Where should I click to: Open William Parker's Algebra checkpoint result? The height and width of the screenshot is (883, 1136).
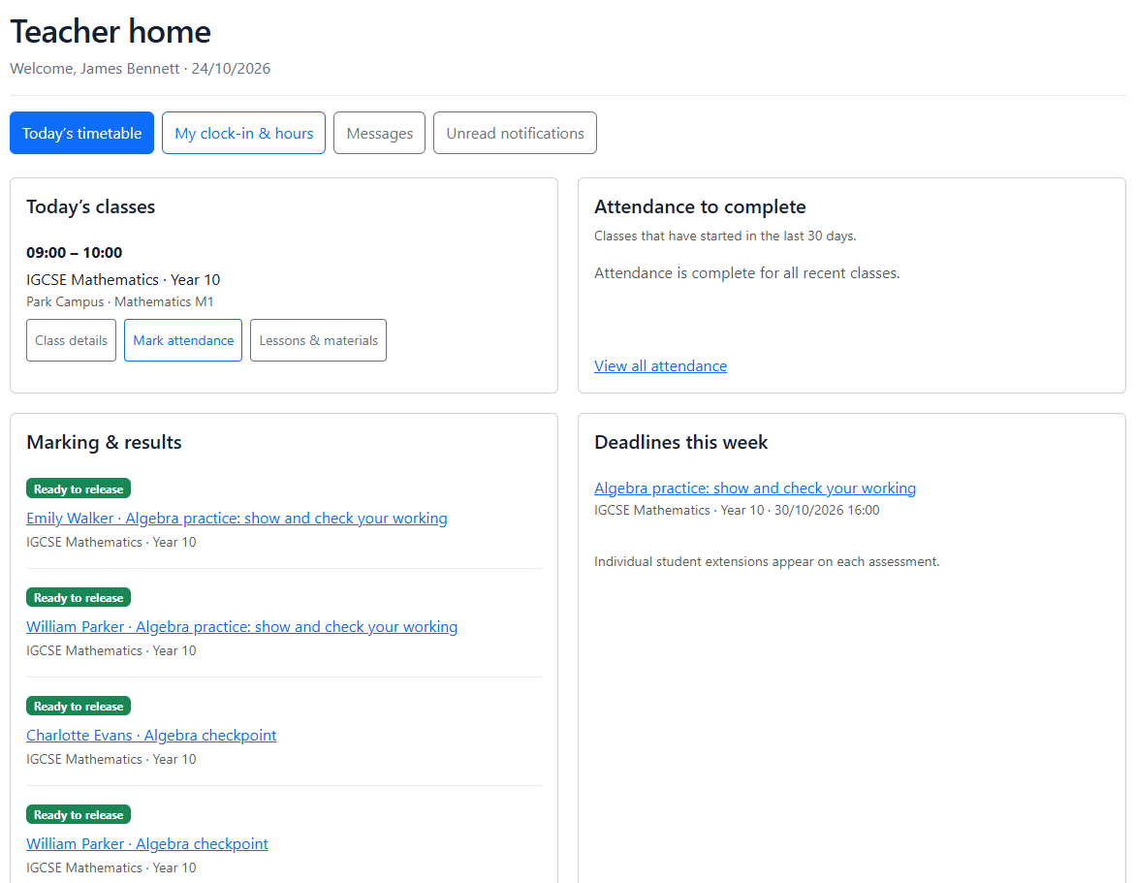tap(147, 844)
